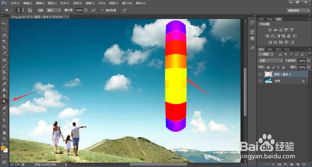Open the History panel icon

(x=252, y=22)
